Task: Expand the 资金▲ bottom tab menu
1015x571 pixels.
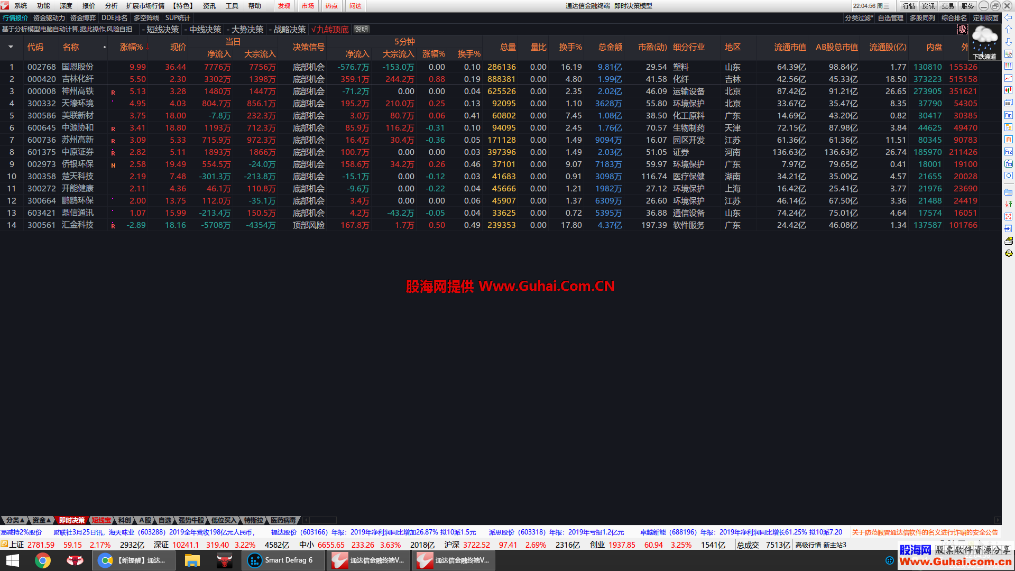Action: (x=41, y=520)
